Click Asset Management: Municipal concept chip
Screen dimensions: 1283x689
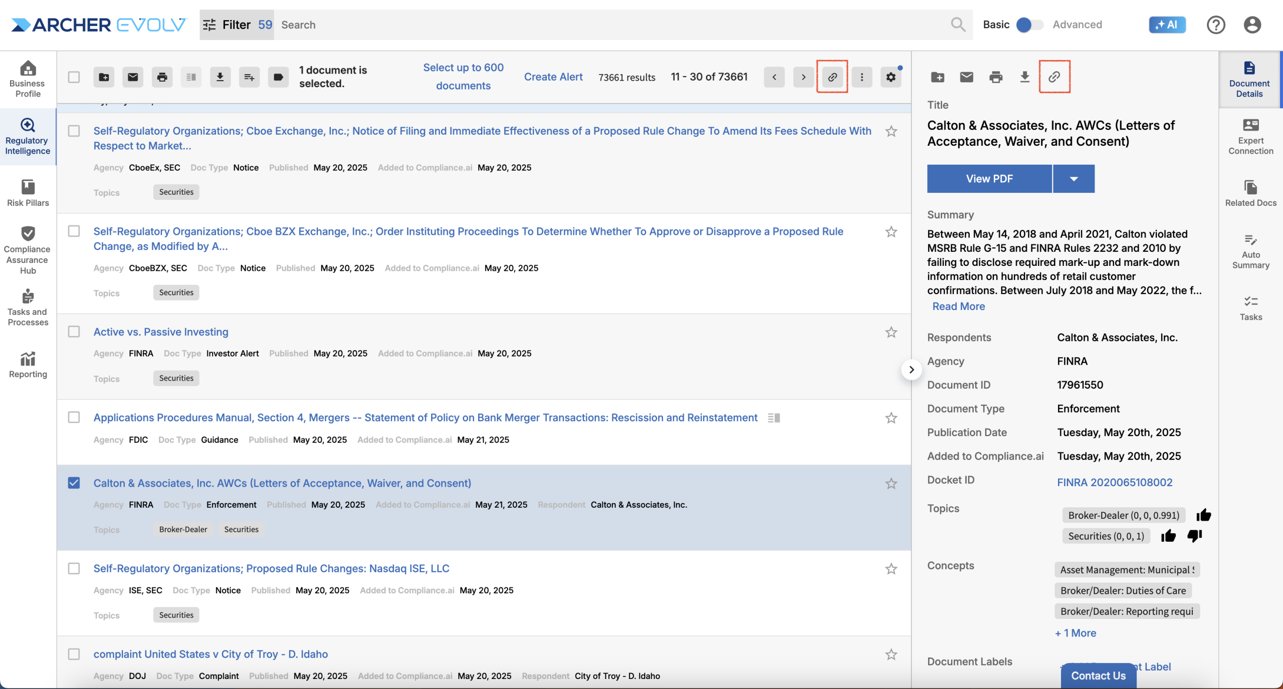pyautogui.click(x=1127, y=570)
